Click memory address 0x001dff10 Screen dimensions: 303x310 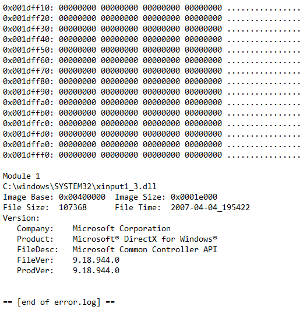tap(28, 8)
